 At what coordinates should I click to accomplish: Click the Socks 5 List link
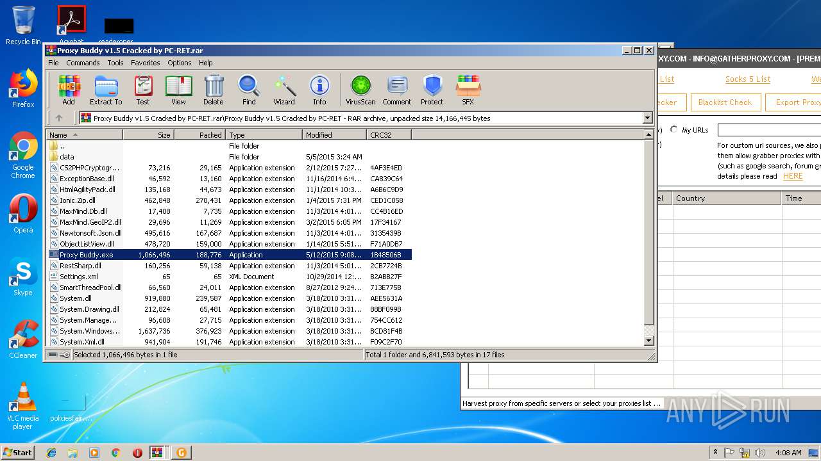748,79
